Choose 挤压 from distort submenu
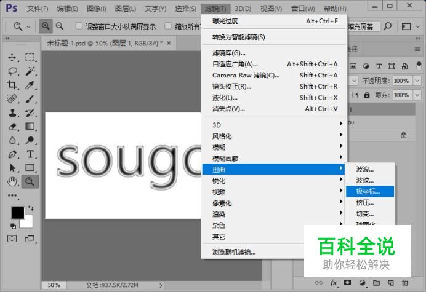The image size is (426, 292). (370, 202)
